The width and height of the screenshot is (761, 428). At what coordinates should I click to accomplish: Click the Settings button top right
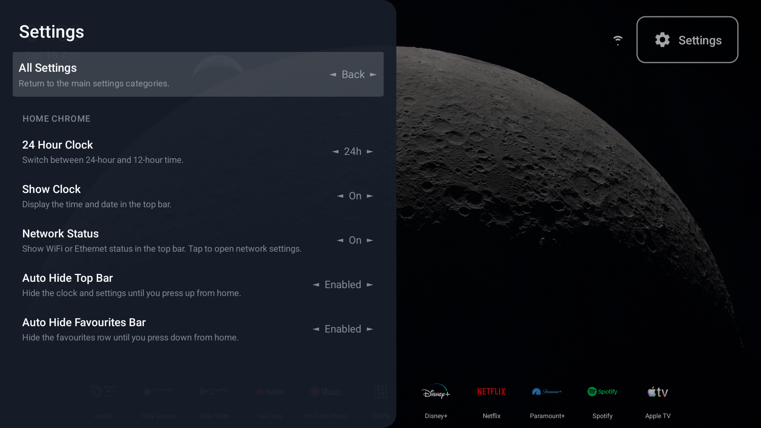tap(687, 40)
